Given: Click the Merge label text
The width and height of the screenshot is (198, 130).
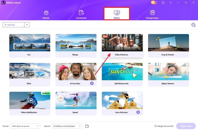Looking at the screenshot, I should (x=75, y=55).
